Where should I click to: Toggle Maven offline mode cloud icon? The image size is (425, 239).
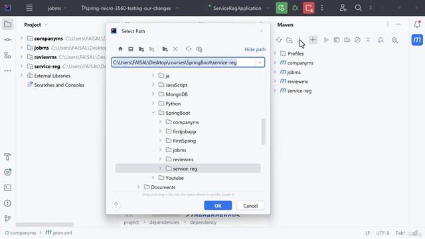[347, 40]
